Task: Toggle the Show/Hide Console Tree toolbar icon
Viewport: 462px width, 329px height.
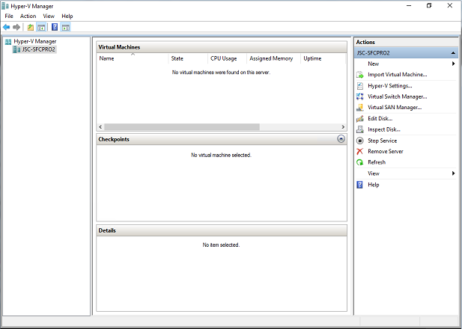Action: (41, 28)
